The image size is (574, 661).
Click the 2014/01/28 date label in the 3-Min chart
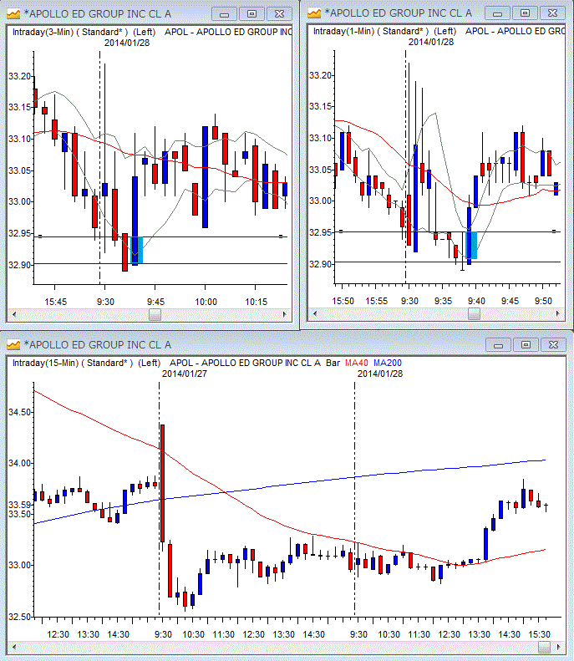pyautogui.click(x=127, y=43)
